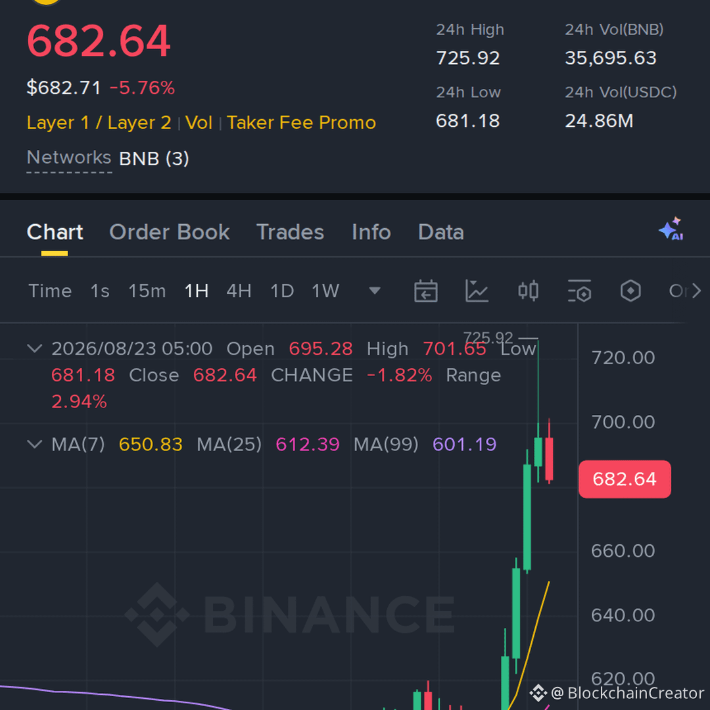Click the right arrow to show more tools
The height and width of the screenshot is (710, 710).
point(696,291)
